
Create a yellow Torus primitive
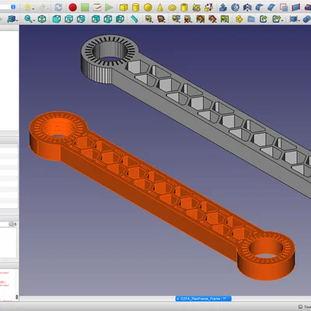click(172, 8)
